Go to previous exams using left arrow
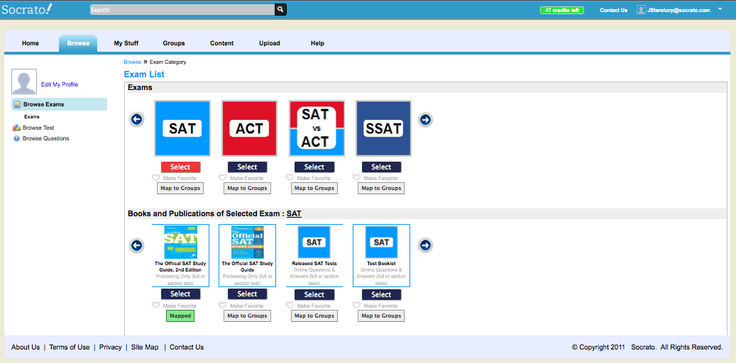Image resolution: width=736 pixels, height=363 pixels. pos(136,120)
